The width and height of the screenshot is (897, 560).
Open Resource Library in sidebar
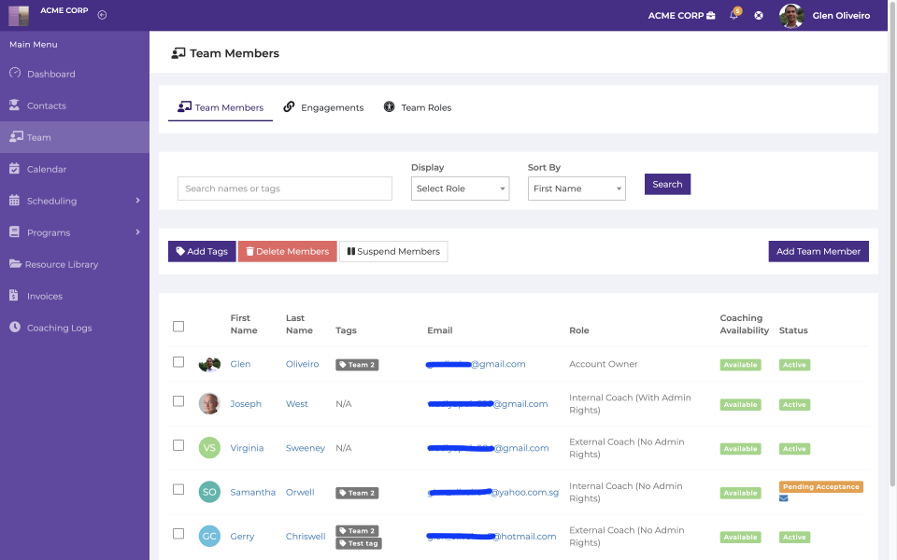coord(62,264)
